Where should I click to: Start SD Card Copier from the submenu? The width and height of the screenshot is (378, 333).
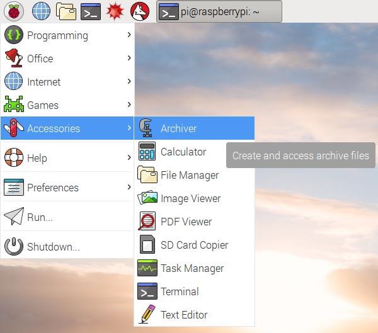(194, 244)
